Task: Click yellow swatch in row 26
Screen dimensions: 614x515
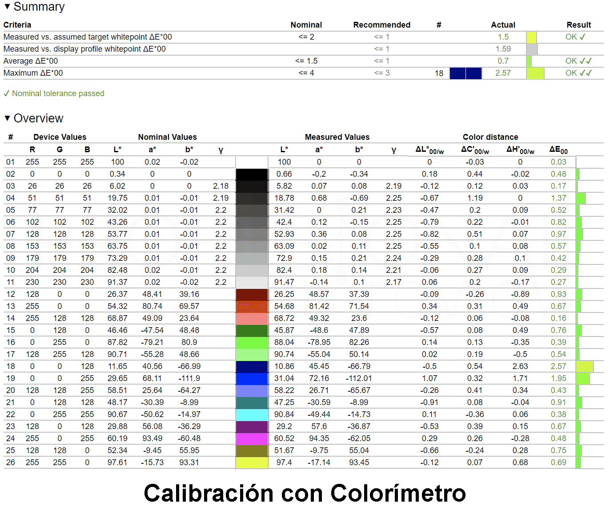Action: [x=252, y=462]
